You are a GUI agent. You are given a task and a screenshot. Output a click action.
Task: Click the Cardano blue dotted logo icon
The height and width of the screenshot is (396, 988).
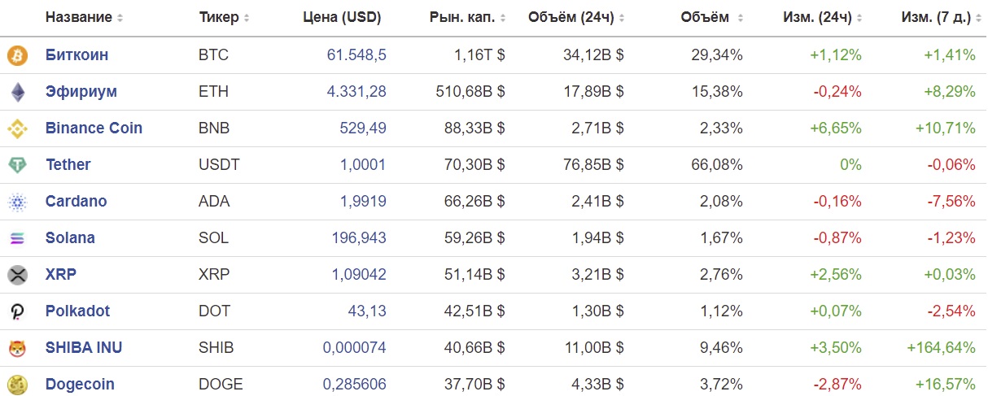click(x=17, y=202)
